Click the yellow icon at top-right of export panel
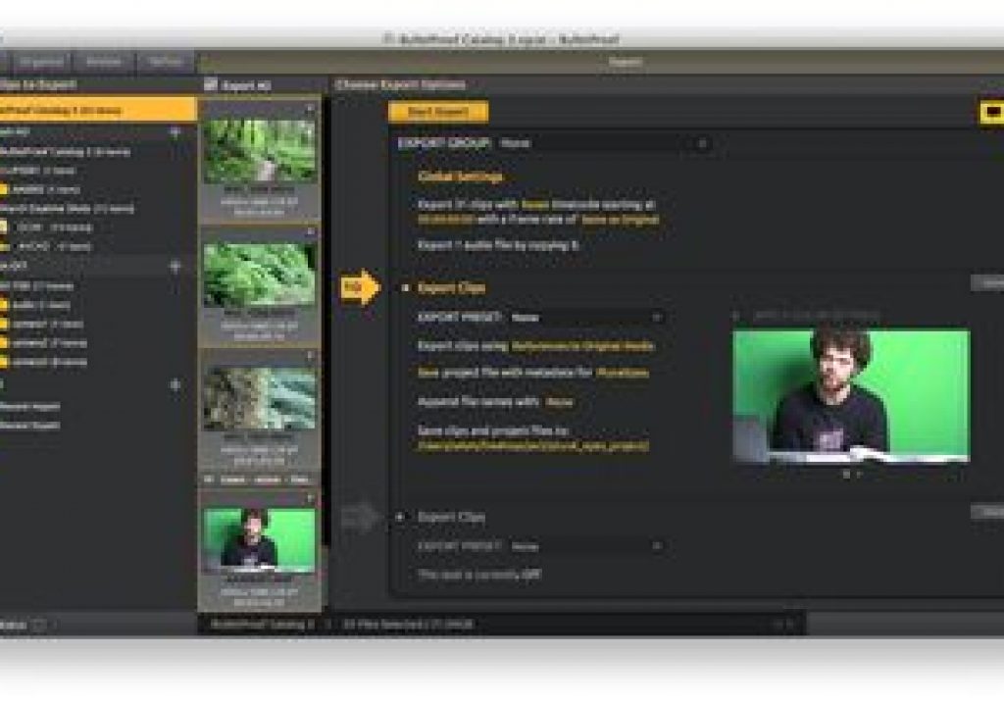 coord(992,112)
